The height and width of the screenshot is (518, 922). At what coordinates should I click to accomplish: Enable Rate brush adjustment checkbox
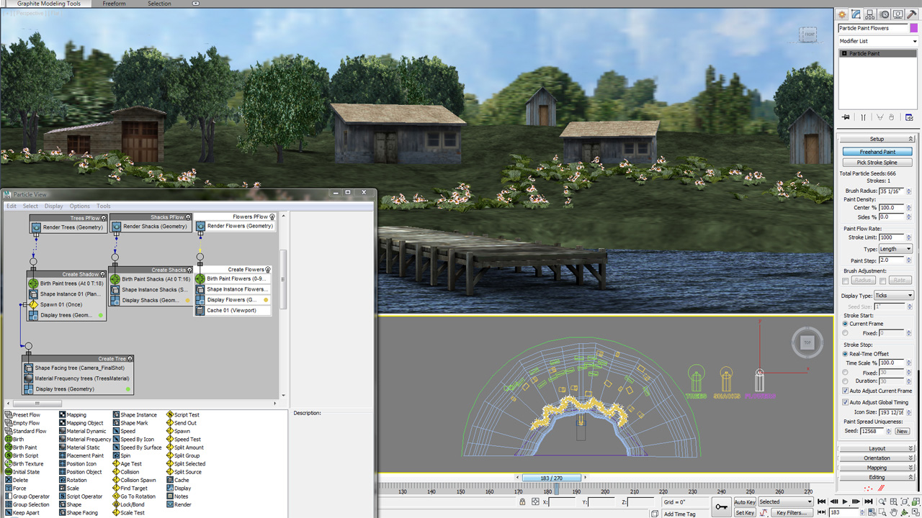click(x=882, y=280)
